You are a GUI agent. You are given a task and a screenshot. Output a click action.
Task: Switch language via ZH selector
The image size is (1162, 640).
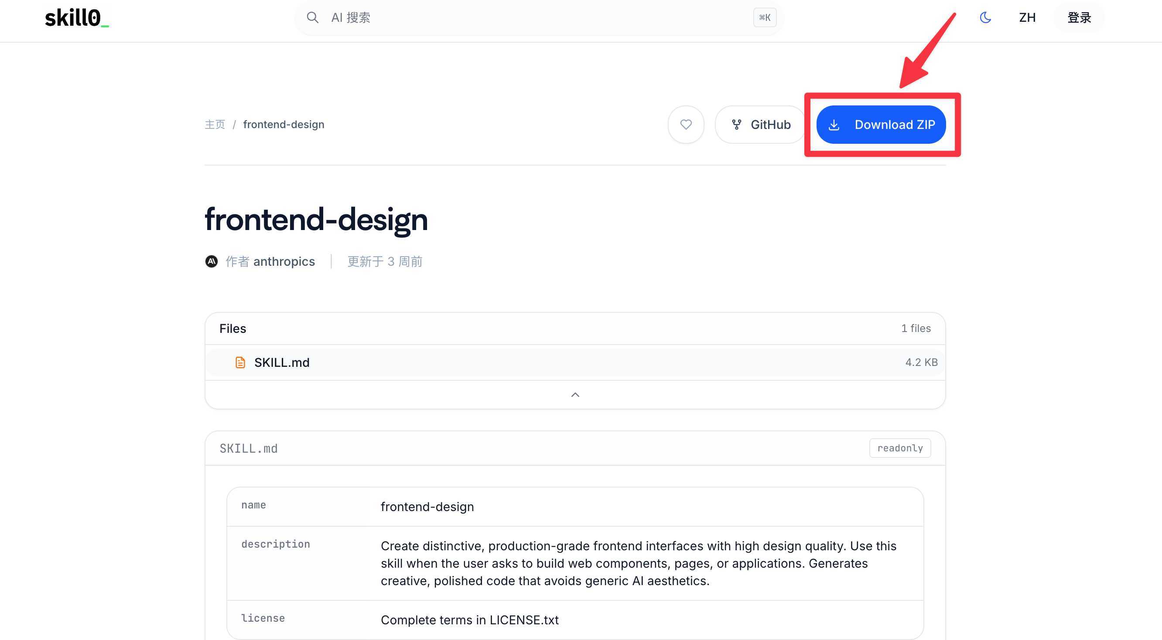pos(1027,17)
